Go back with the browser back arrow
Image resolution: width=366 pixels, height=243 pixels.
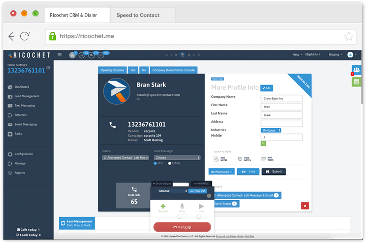point(11,36)
